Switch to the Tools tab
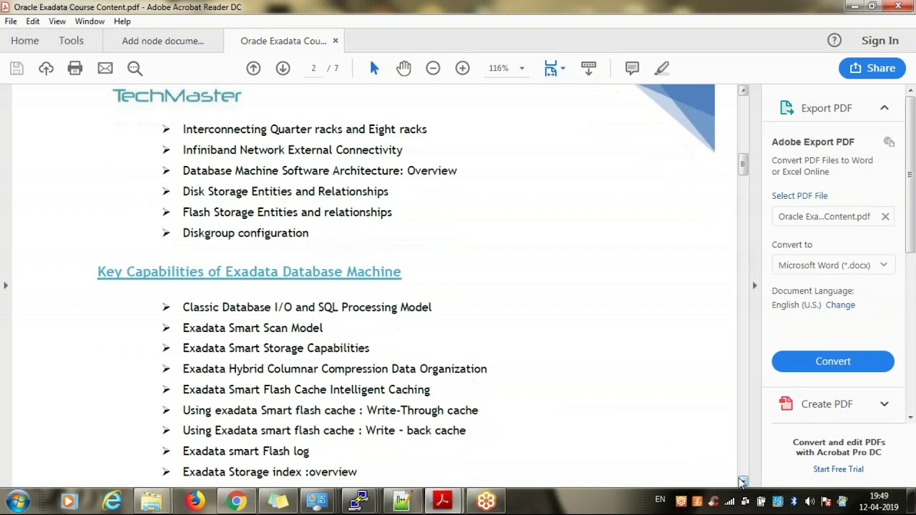 [72, 41]
